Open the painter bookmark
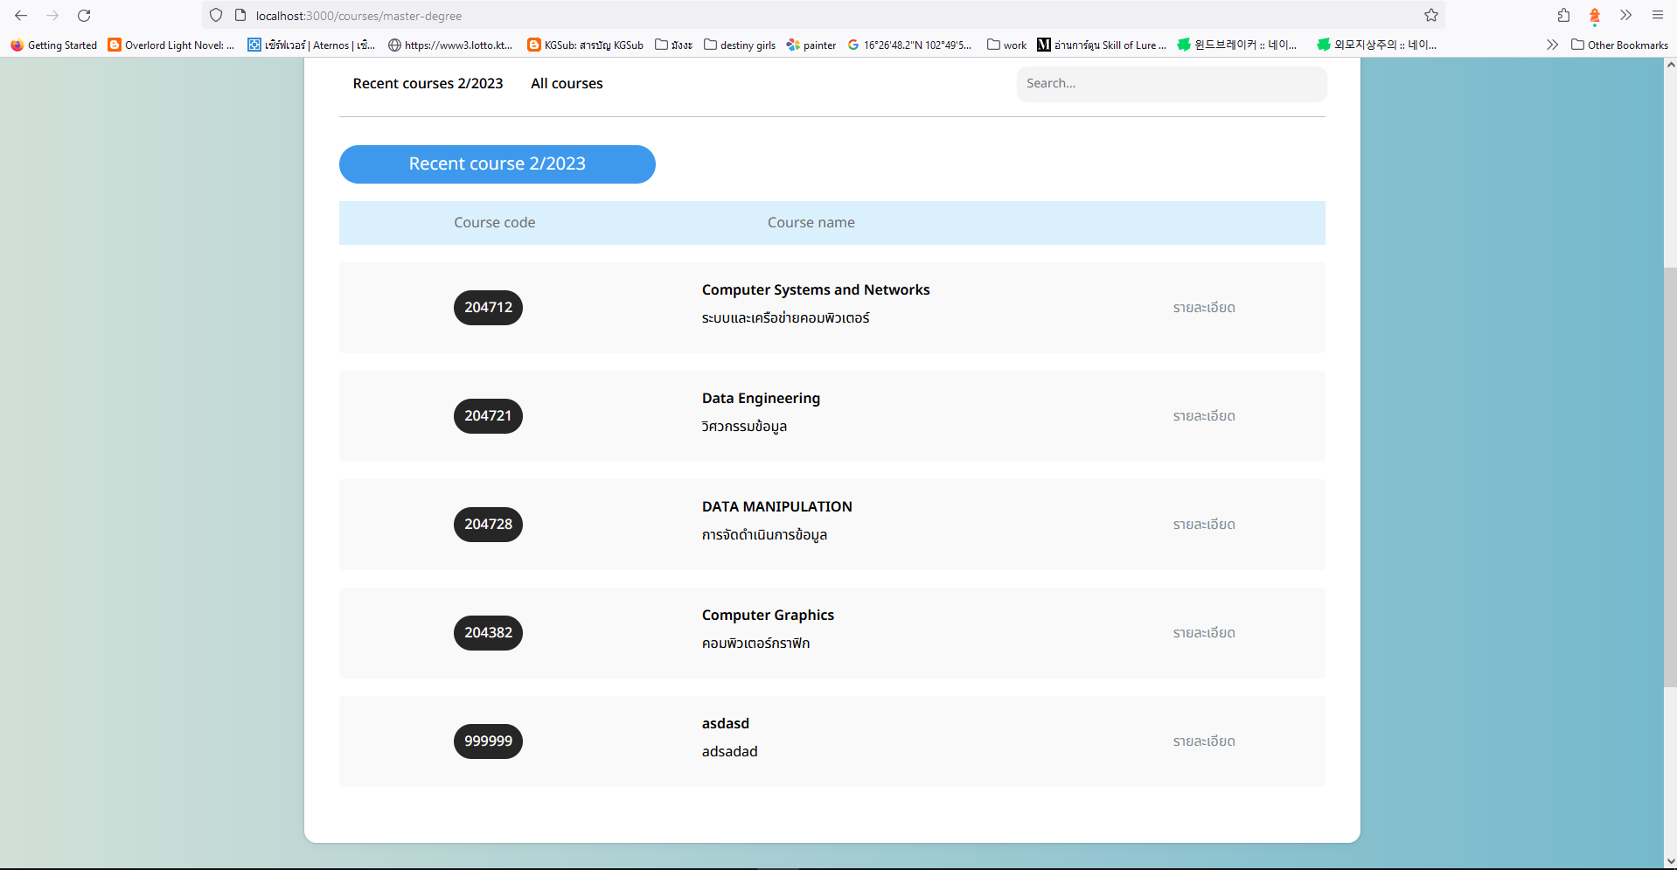Image resolution: width=1677 pixels, height=870 pixels. coord(810,45)
